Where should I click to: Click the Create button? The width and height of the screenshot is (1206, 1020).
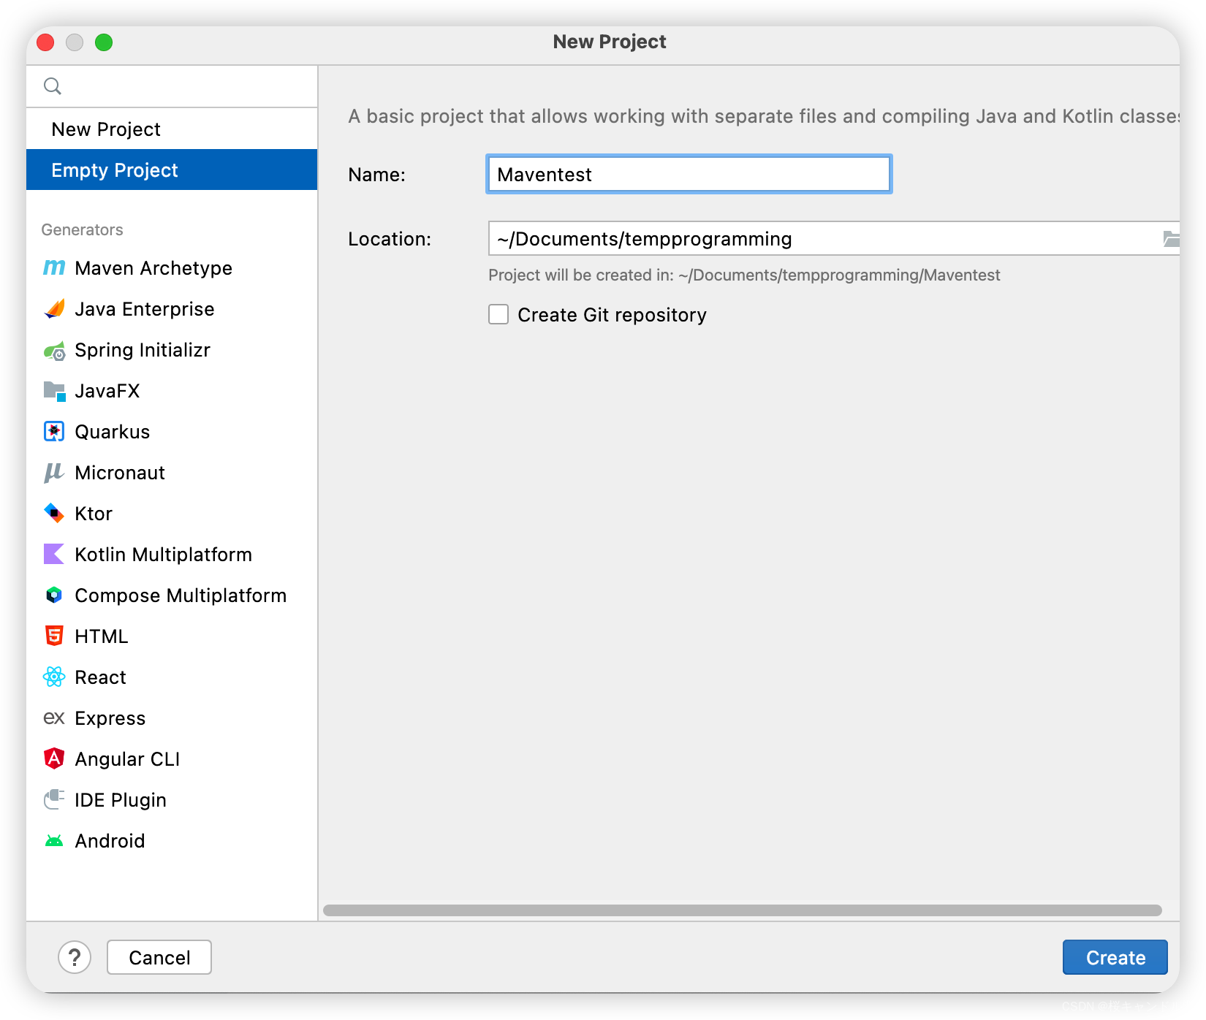[x=1115, y=957]
